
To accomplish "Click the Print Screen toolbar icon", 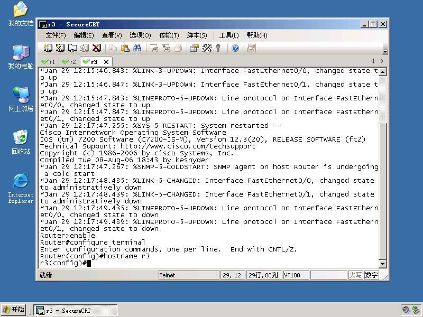I will pos(154,48).
